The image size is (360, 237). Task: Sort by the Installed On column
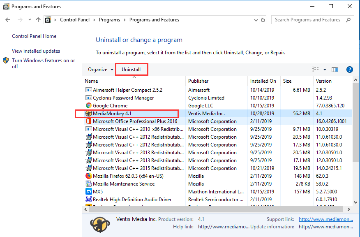tap(264, 81)
